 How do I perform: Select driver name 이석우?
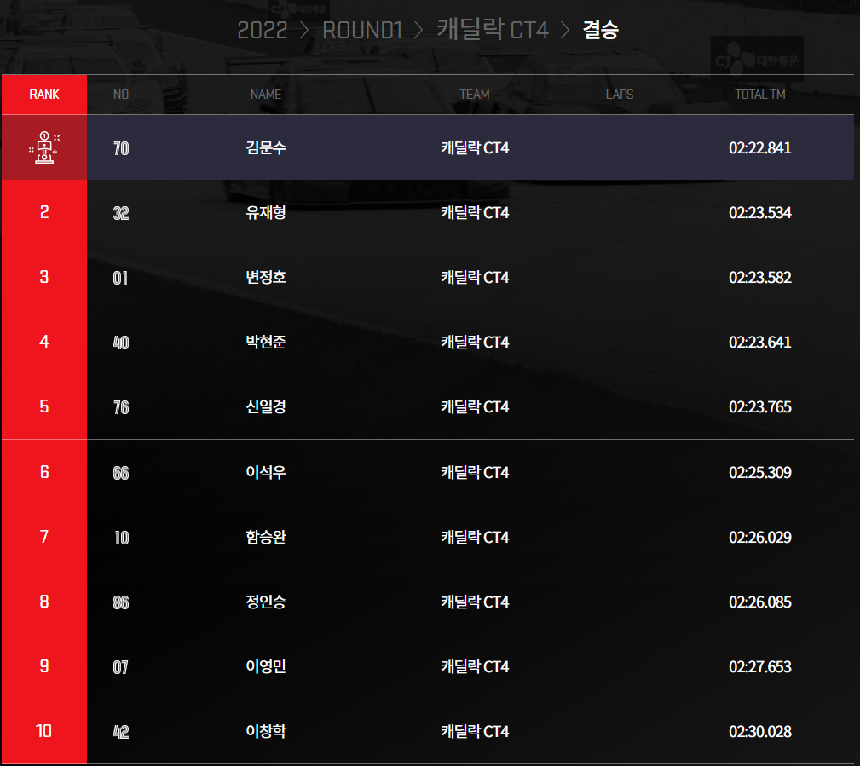tap(266, 472)
